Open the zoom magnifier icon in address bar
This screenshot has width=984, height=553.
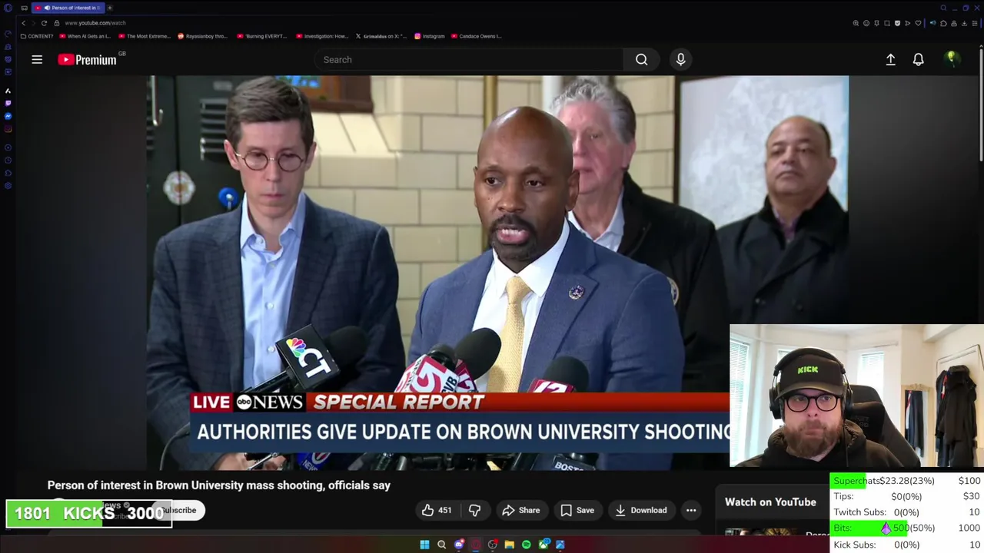tap(856, 23)
